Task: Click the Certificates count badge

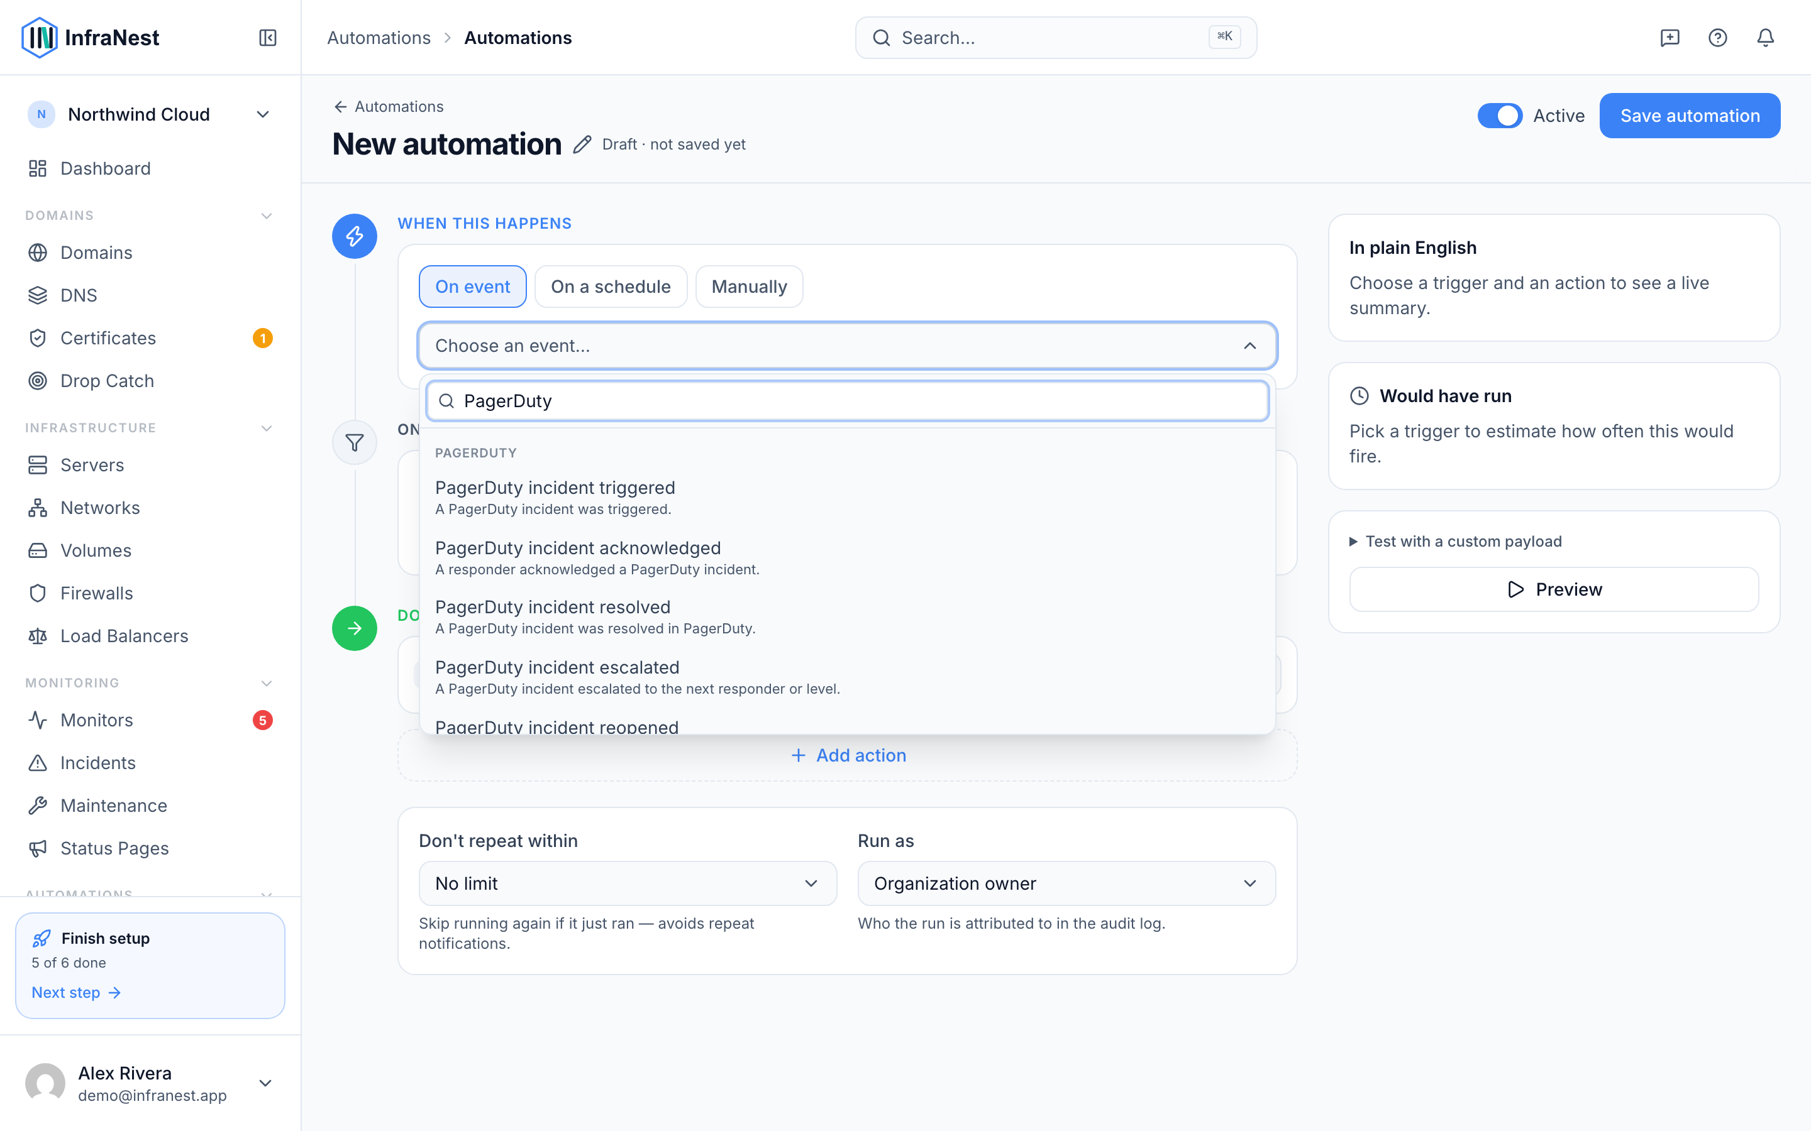Action: click(263, 338)
